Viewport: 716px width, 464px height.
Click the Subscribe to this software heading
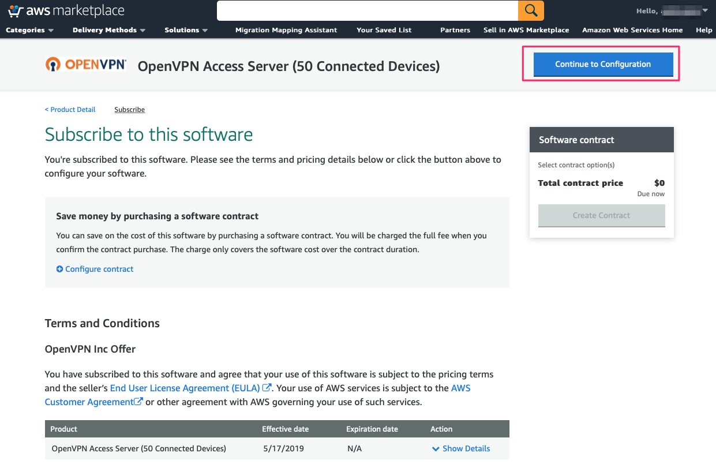149,134
